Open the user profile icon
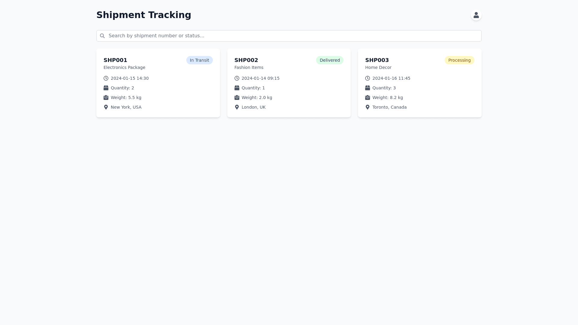 pyautogui.click(x=476, y=15)
